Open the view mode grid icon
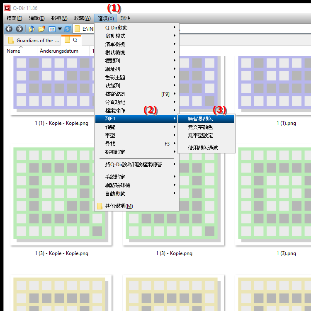The height and width of the screenshot is (311, 311). (x=52, y=29)
